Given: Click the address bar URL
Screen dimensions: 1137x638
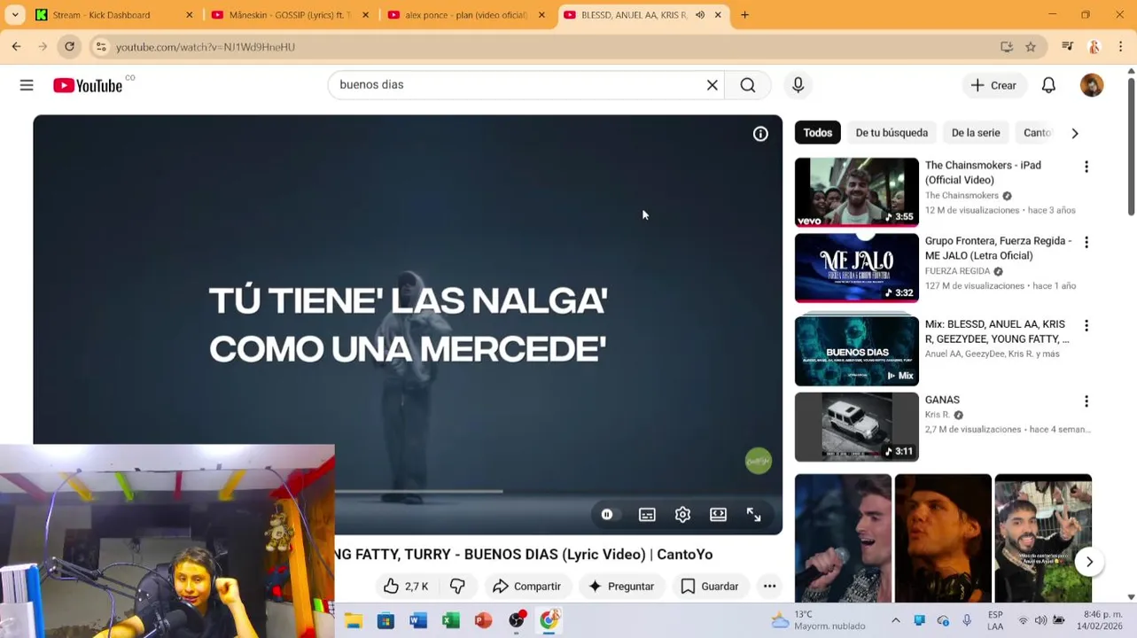Looking at the screenshot, I should (206, 47).
